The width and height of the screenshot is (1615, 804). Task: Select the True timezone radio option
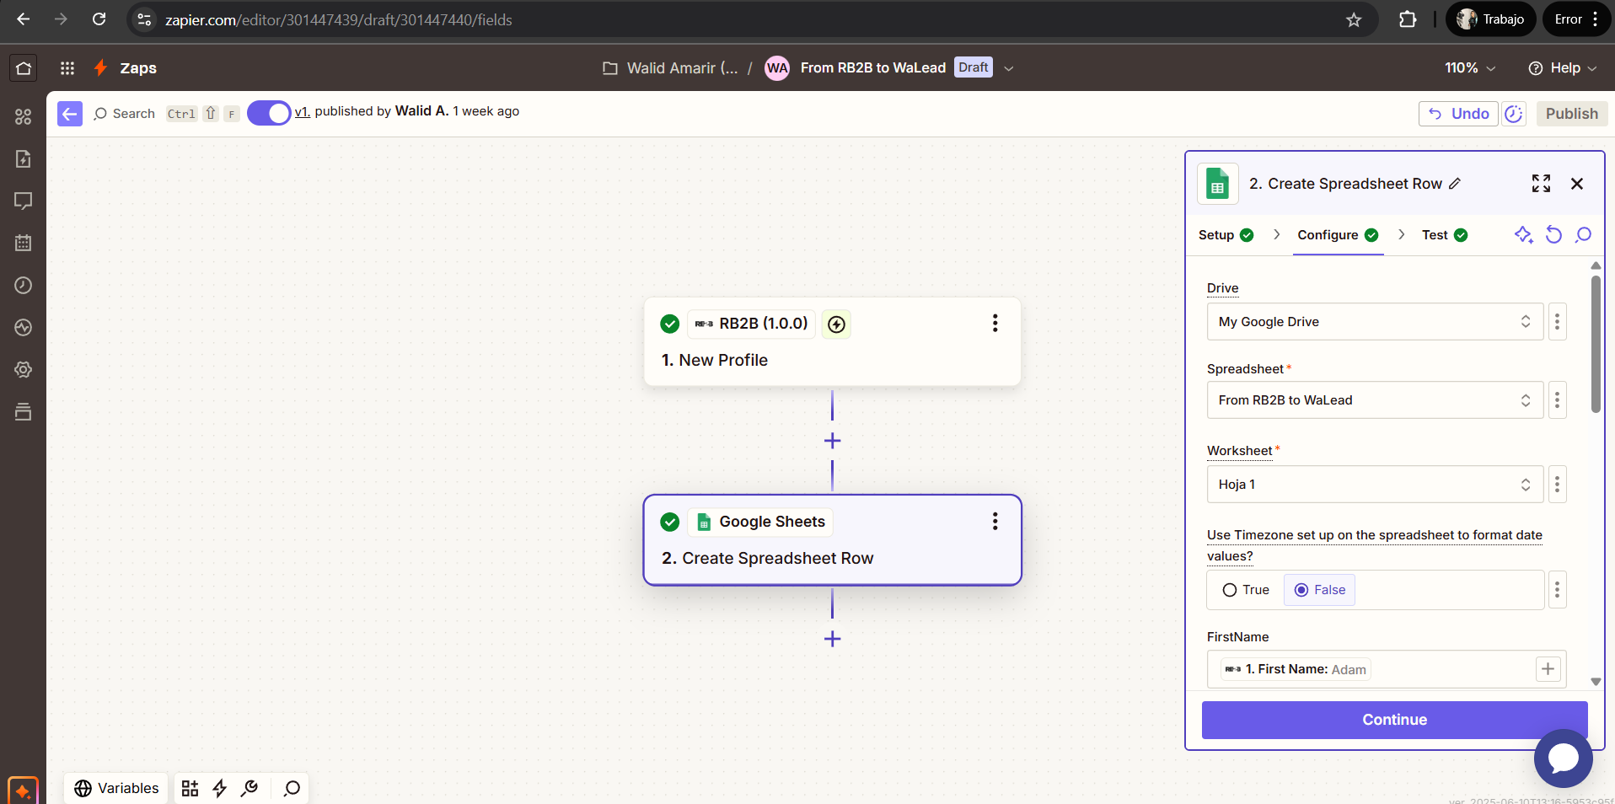coord(1246,590)
